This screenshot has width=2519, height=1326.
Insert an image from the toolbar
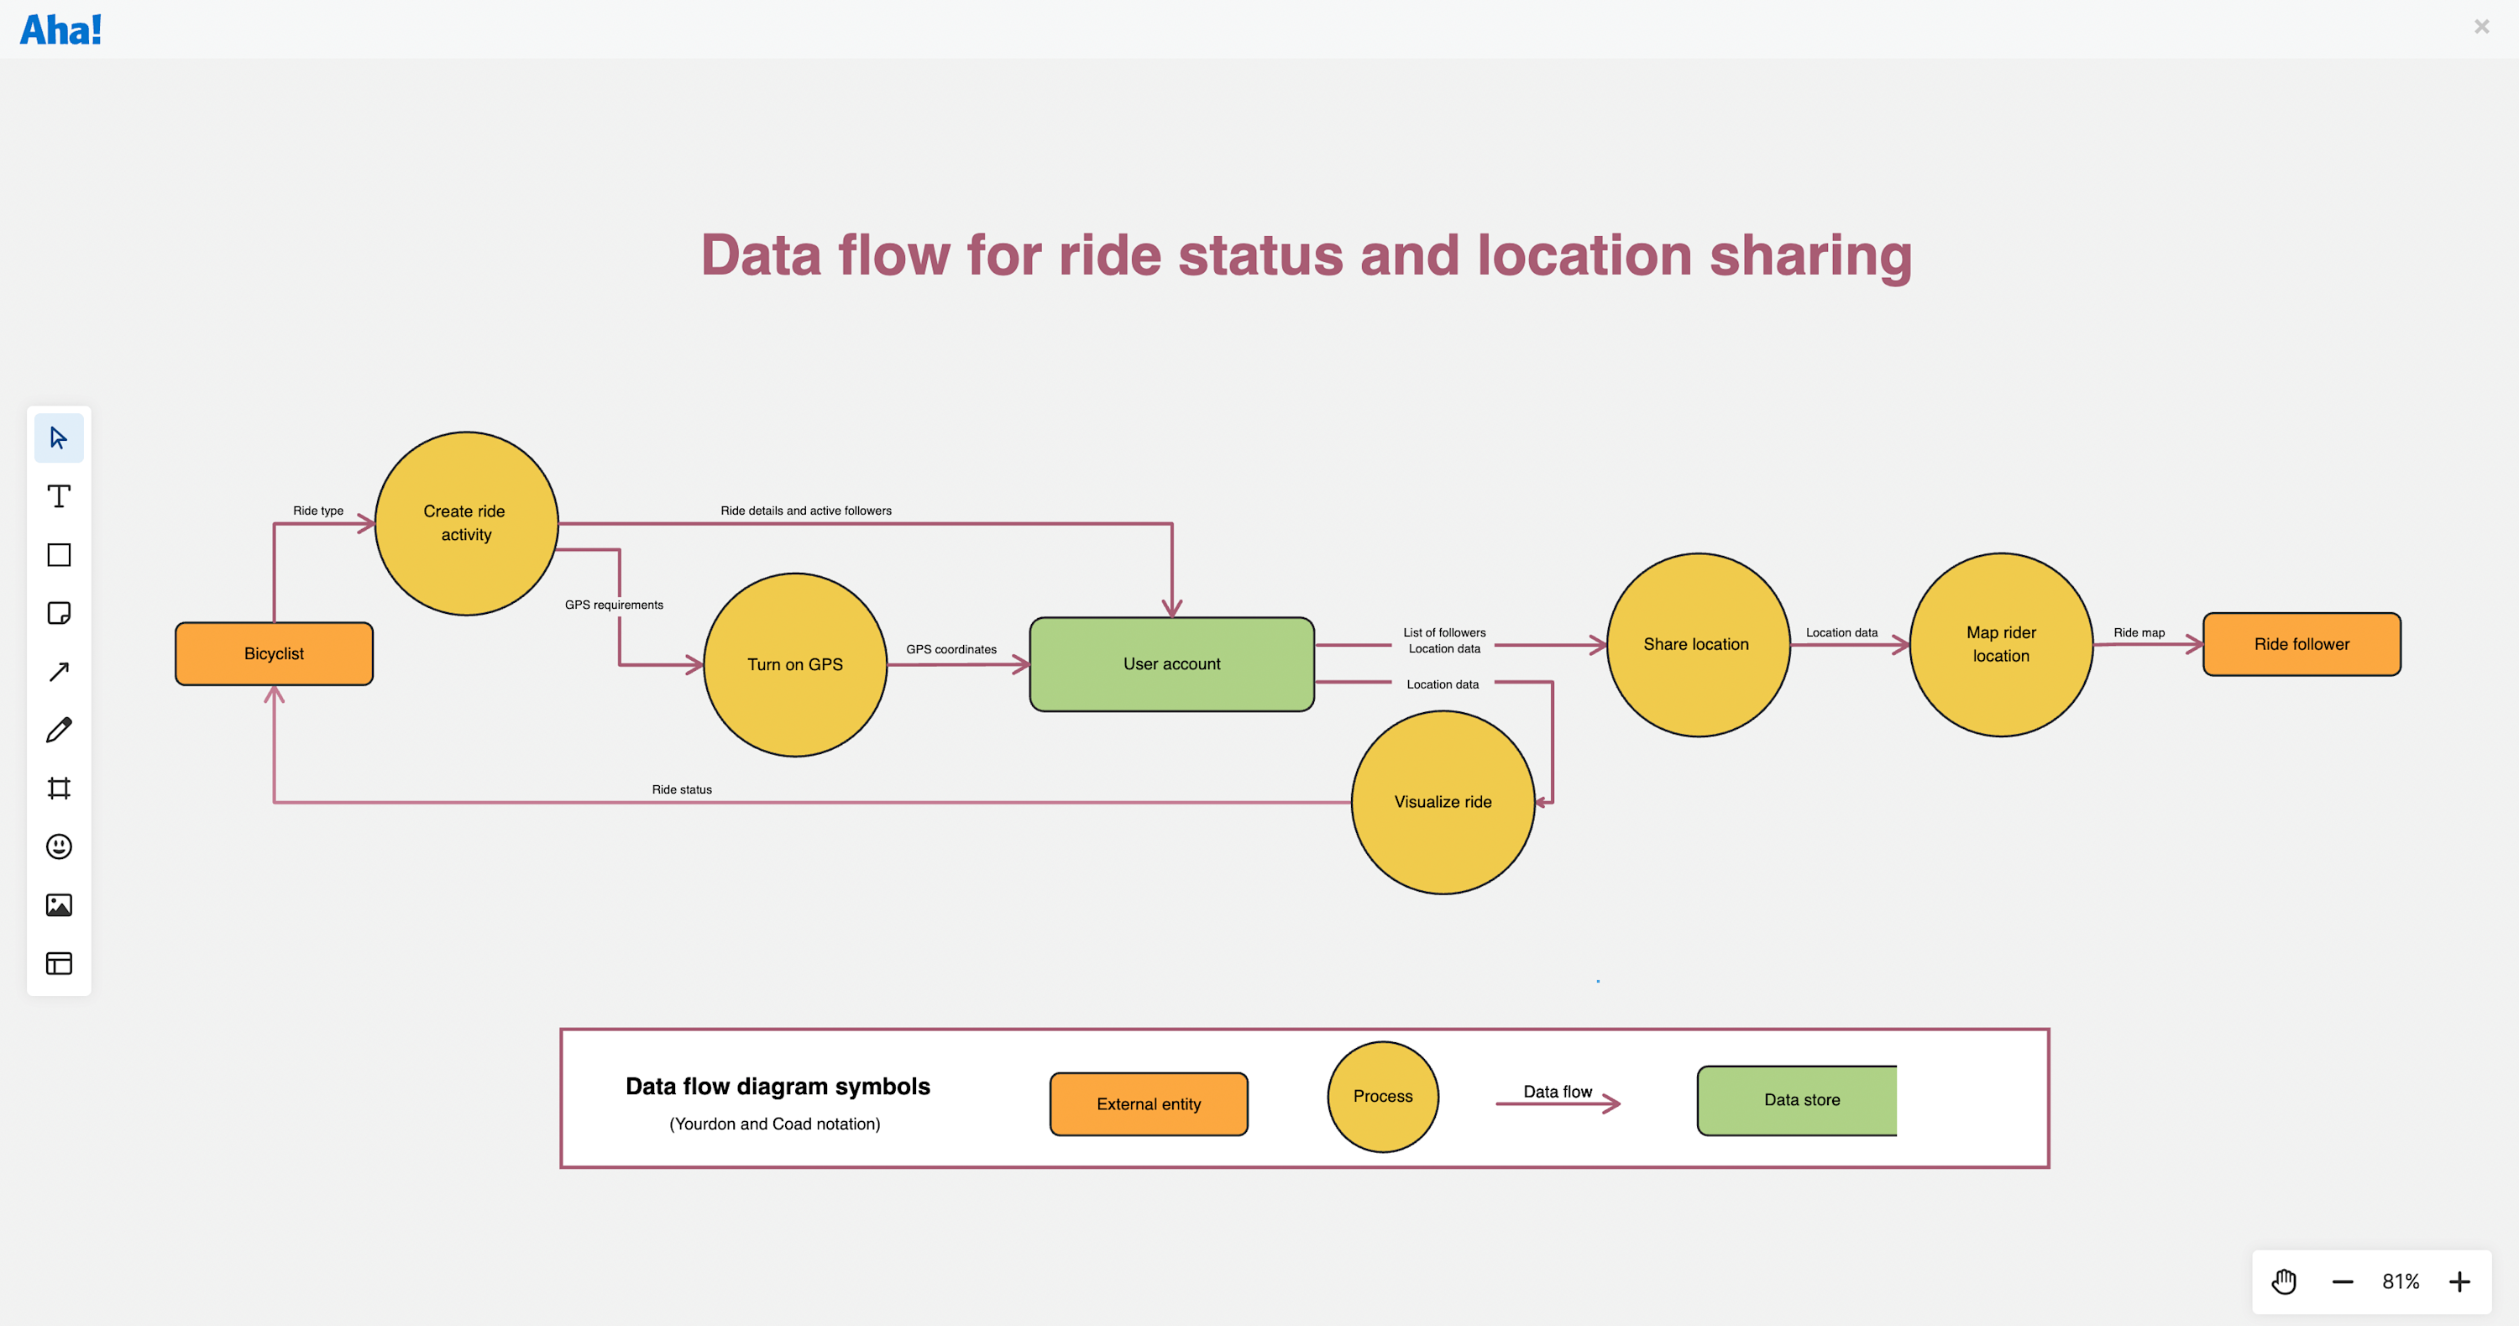(59, 904)
